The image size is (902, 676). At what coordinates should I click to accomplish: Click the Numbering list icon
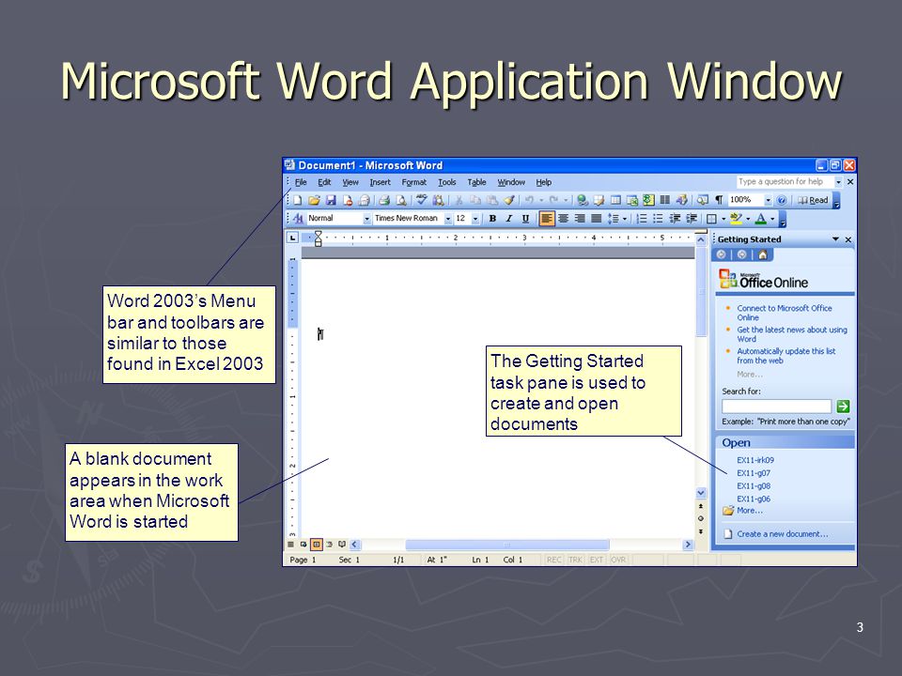[x=642, y=219]
